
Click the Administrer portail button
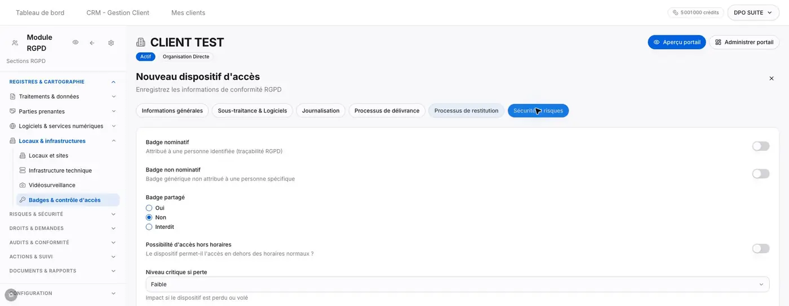pyautogui.click(x=744, y=42)
